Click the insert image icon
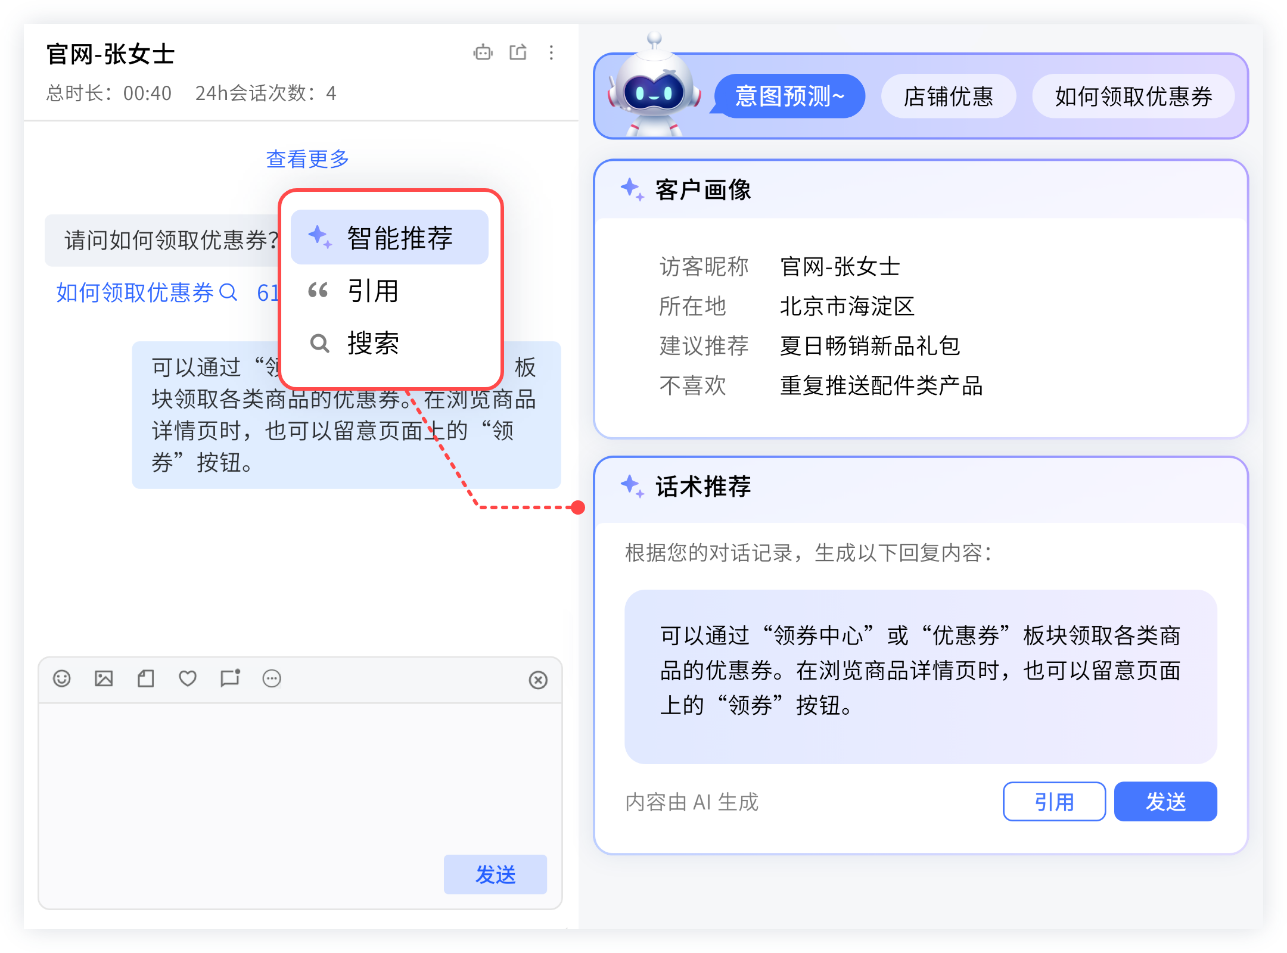This screenshot has height=953, width=1287. (104, 678)
